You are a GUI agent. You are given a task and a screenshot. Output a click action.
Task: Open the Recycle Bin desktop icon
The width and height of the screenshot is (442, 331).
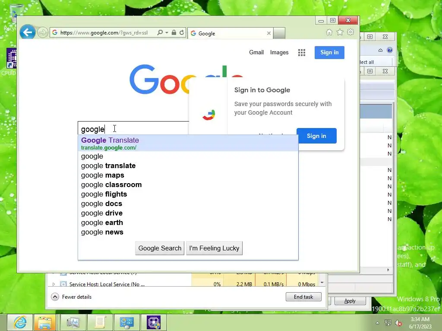(13, 17)
